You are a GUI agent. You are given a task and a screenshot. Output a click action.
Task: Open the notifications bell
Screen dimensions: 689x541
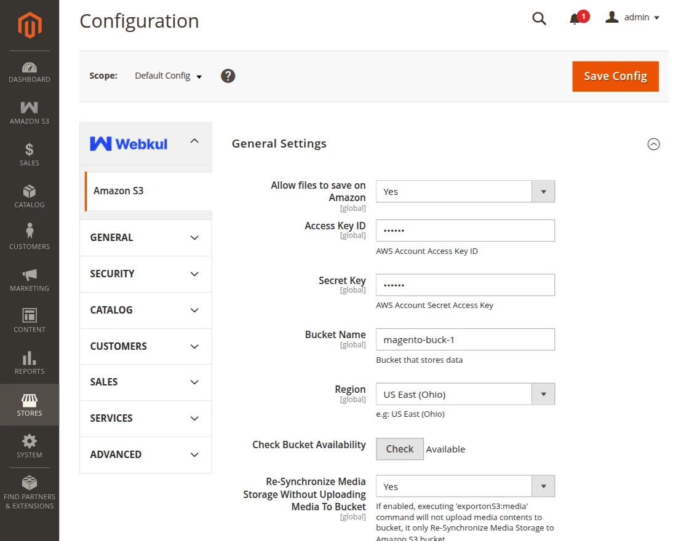pos(575,18)
